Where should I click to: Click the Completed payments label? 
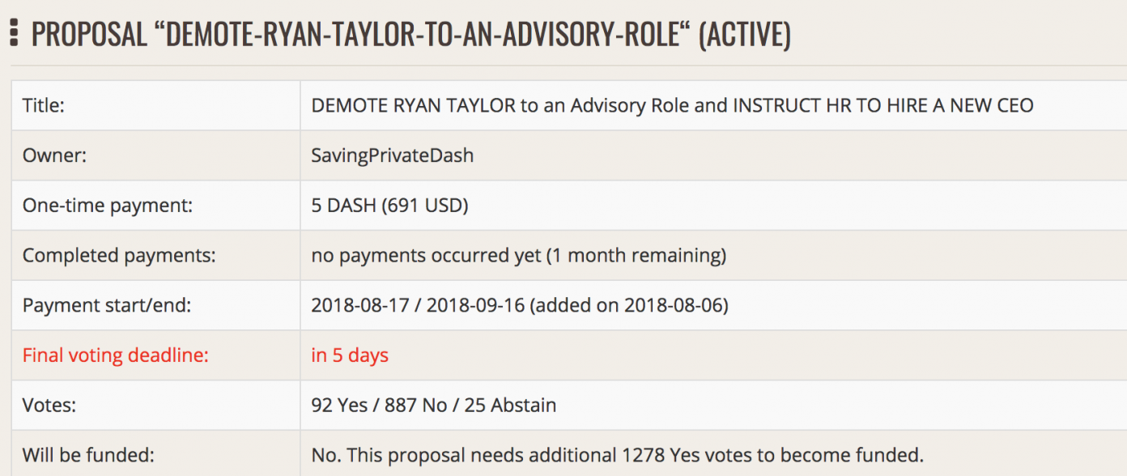119,256
